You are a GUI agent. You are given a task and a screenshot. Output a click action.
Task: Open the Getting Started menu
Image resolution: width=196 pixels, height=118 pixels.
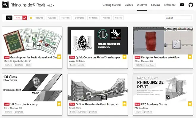pyautogui.click(x=111, y=5)
